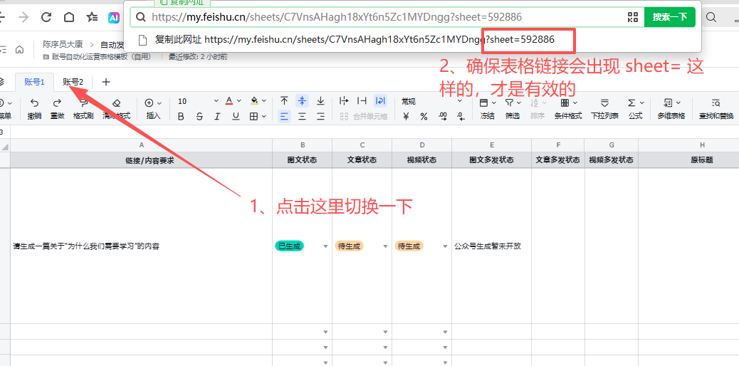Switch to 账号2 sheet tab

point(73,82)
